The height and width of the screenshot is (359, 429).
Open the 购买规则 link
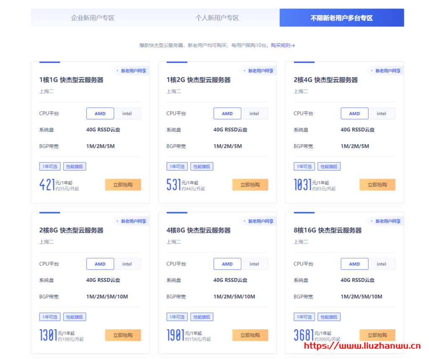tap(283, 45)
